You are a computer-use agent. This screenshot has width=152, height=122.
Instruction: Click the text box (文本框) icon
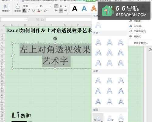click(x=6, y=7)
